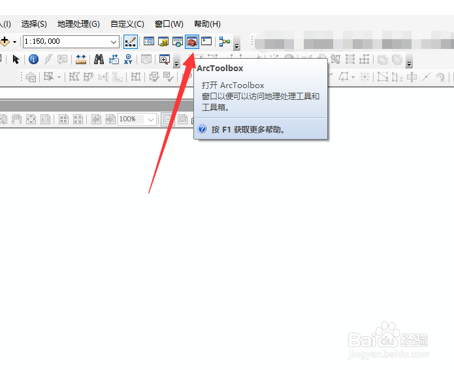The width and height of the screenshot is (454, 370).
Task: Open the Help menu 帮助(H)
Action: pyautogui.click(x=207, y=23)
